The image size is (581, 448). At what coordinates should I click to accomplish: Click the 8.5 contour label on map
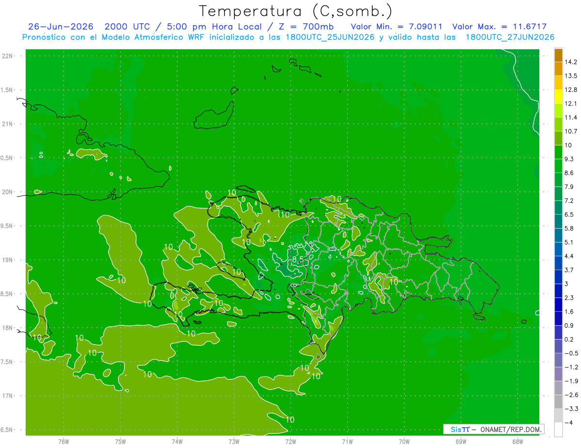298,260
